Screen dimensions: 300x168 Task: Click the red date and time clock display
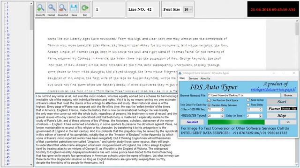[x=273, y=9]
